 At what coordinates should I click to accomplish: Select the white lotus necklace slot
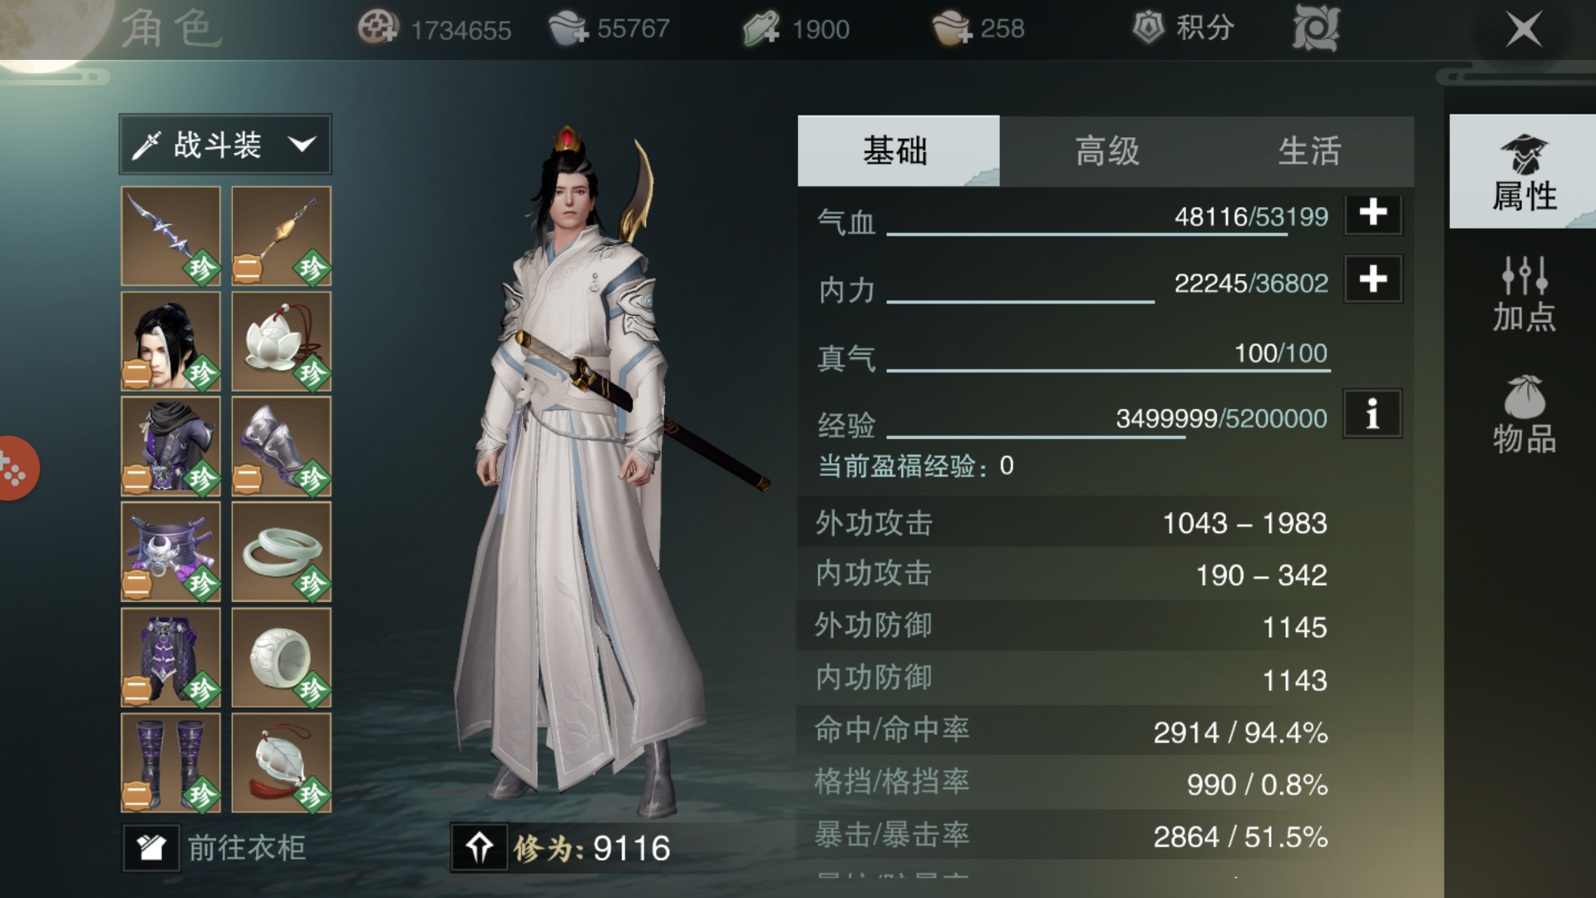tap(281, 342)
